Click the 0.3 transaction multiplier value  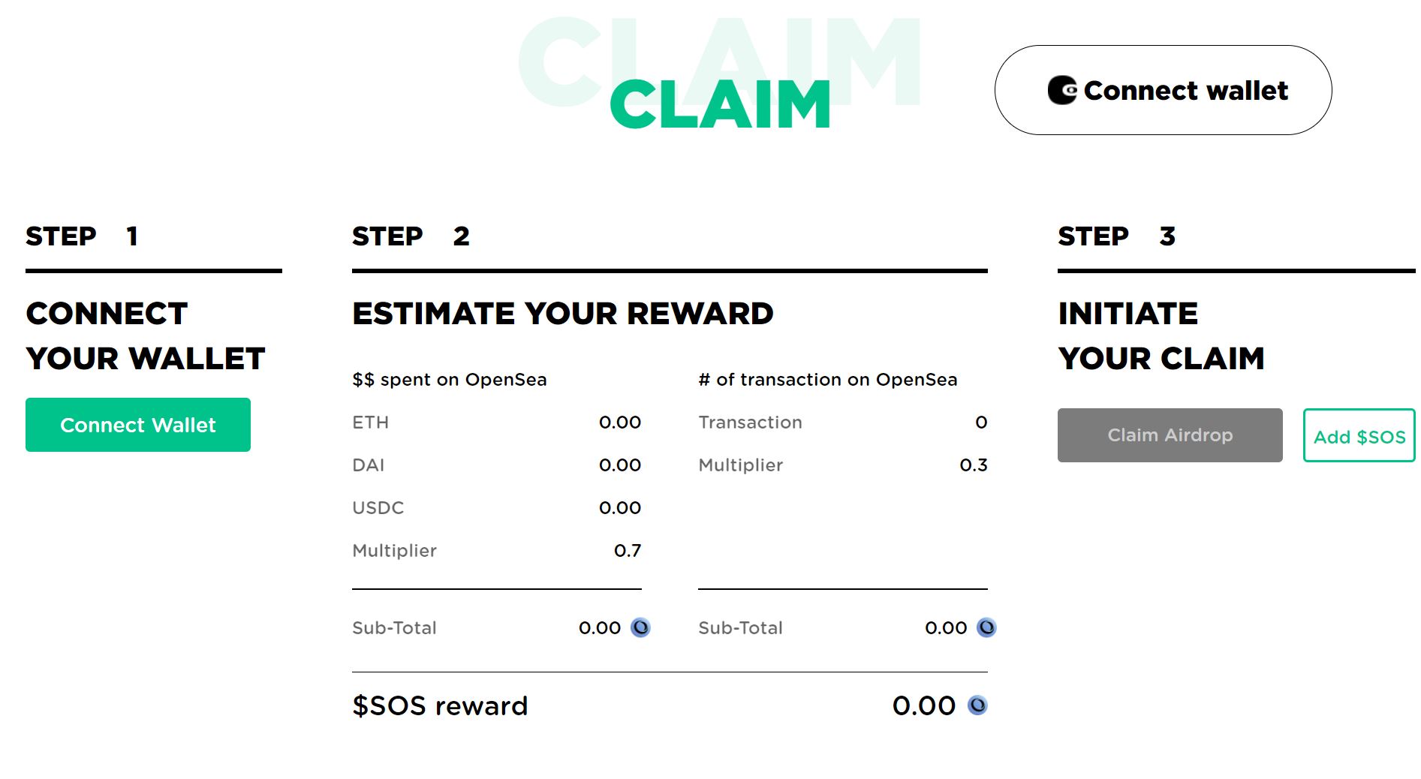tap(973, 465)
